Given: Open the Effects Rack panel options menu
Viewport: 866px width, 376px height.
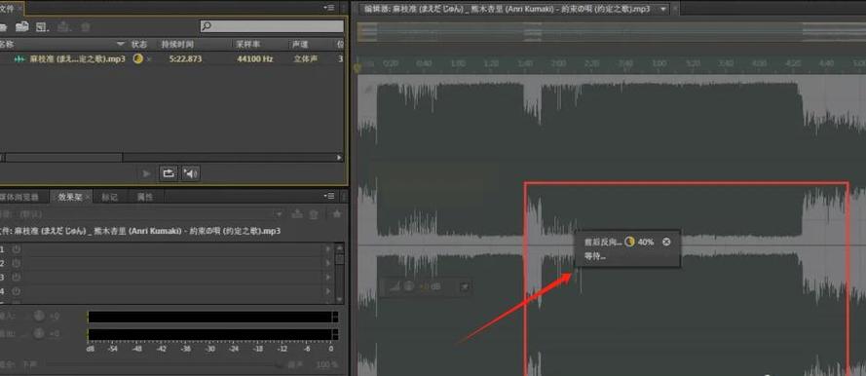Looking at the screenshot, I should (329, 196).
